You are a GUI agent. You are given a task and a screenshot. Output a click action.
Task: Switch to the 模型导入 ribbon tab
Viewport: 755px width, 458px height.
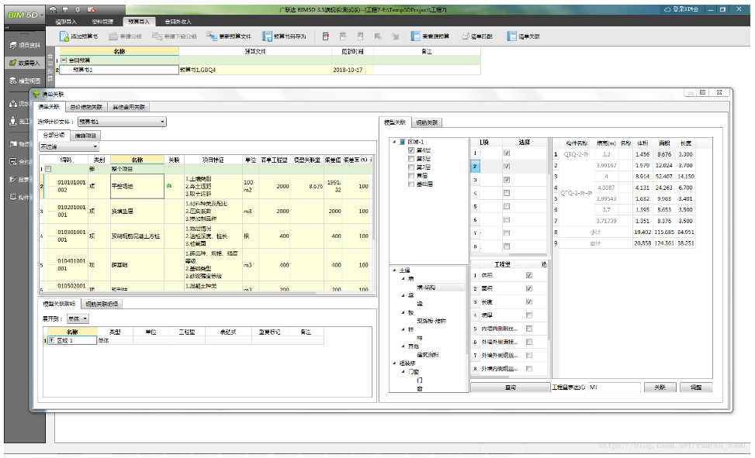(66, 22)
